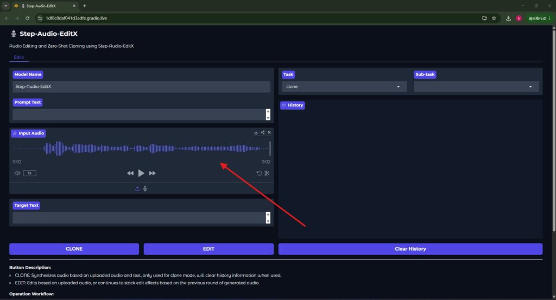Click the Target Text scroll-down arrow
This screenshot has height=300, width=556.
pos(268,221)
